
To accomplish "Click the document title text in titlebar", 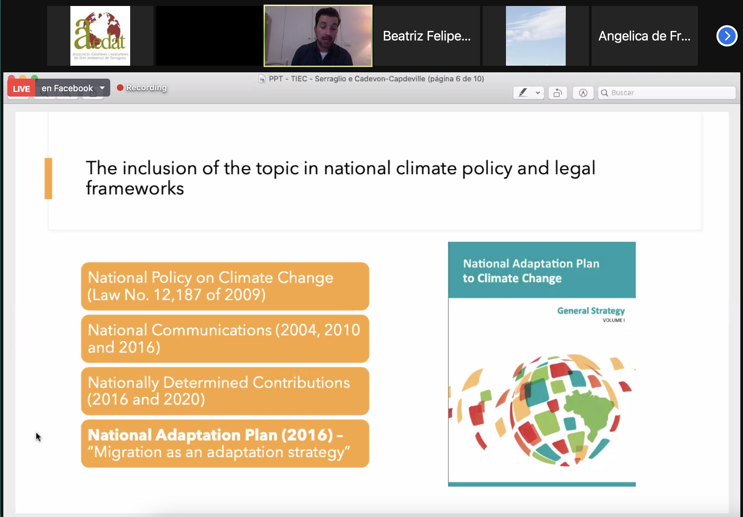I will pyautogui.click(x=376, y=79).
